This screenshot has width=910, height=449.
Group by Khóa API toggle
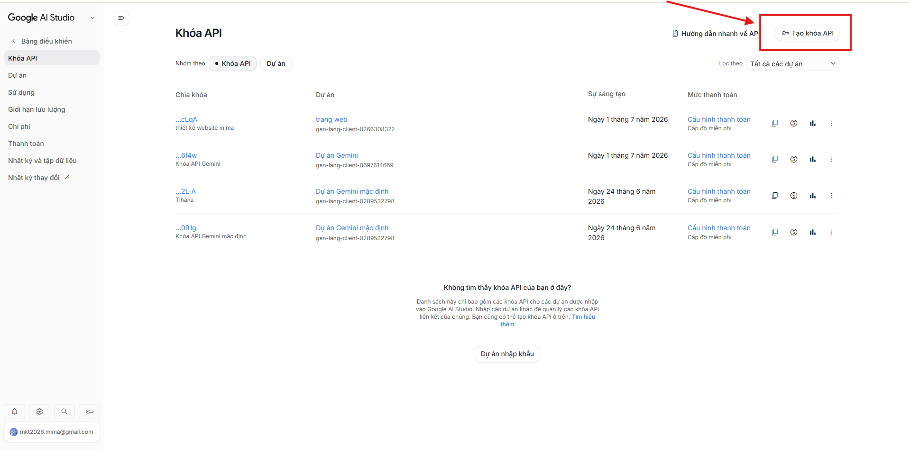click(232, 63)
